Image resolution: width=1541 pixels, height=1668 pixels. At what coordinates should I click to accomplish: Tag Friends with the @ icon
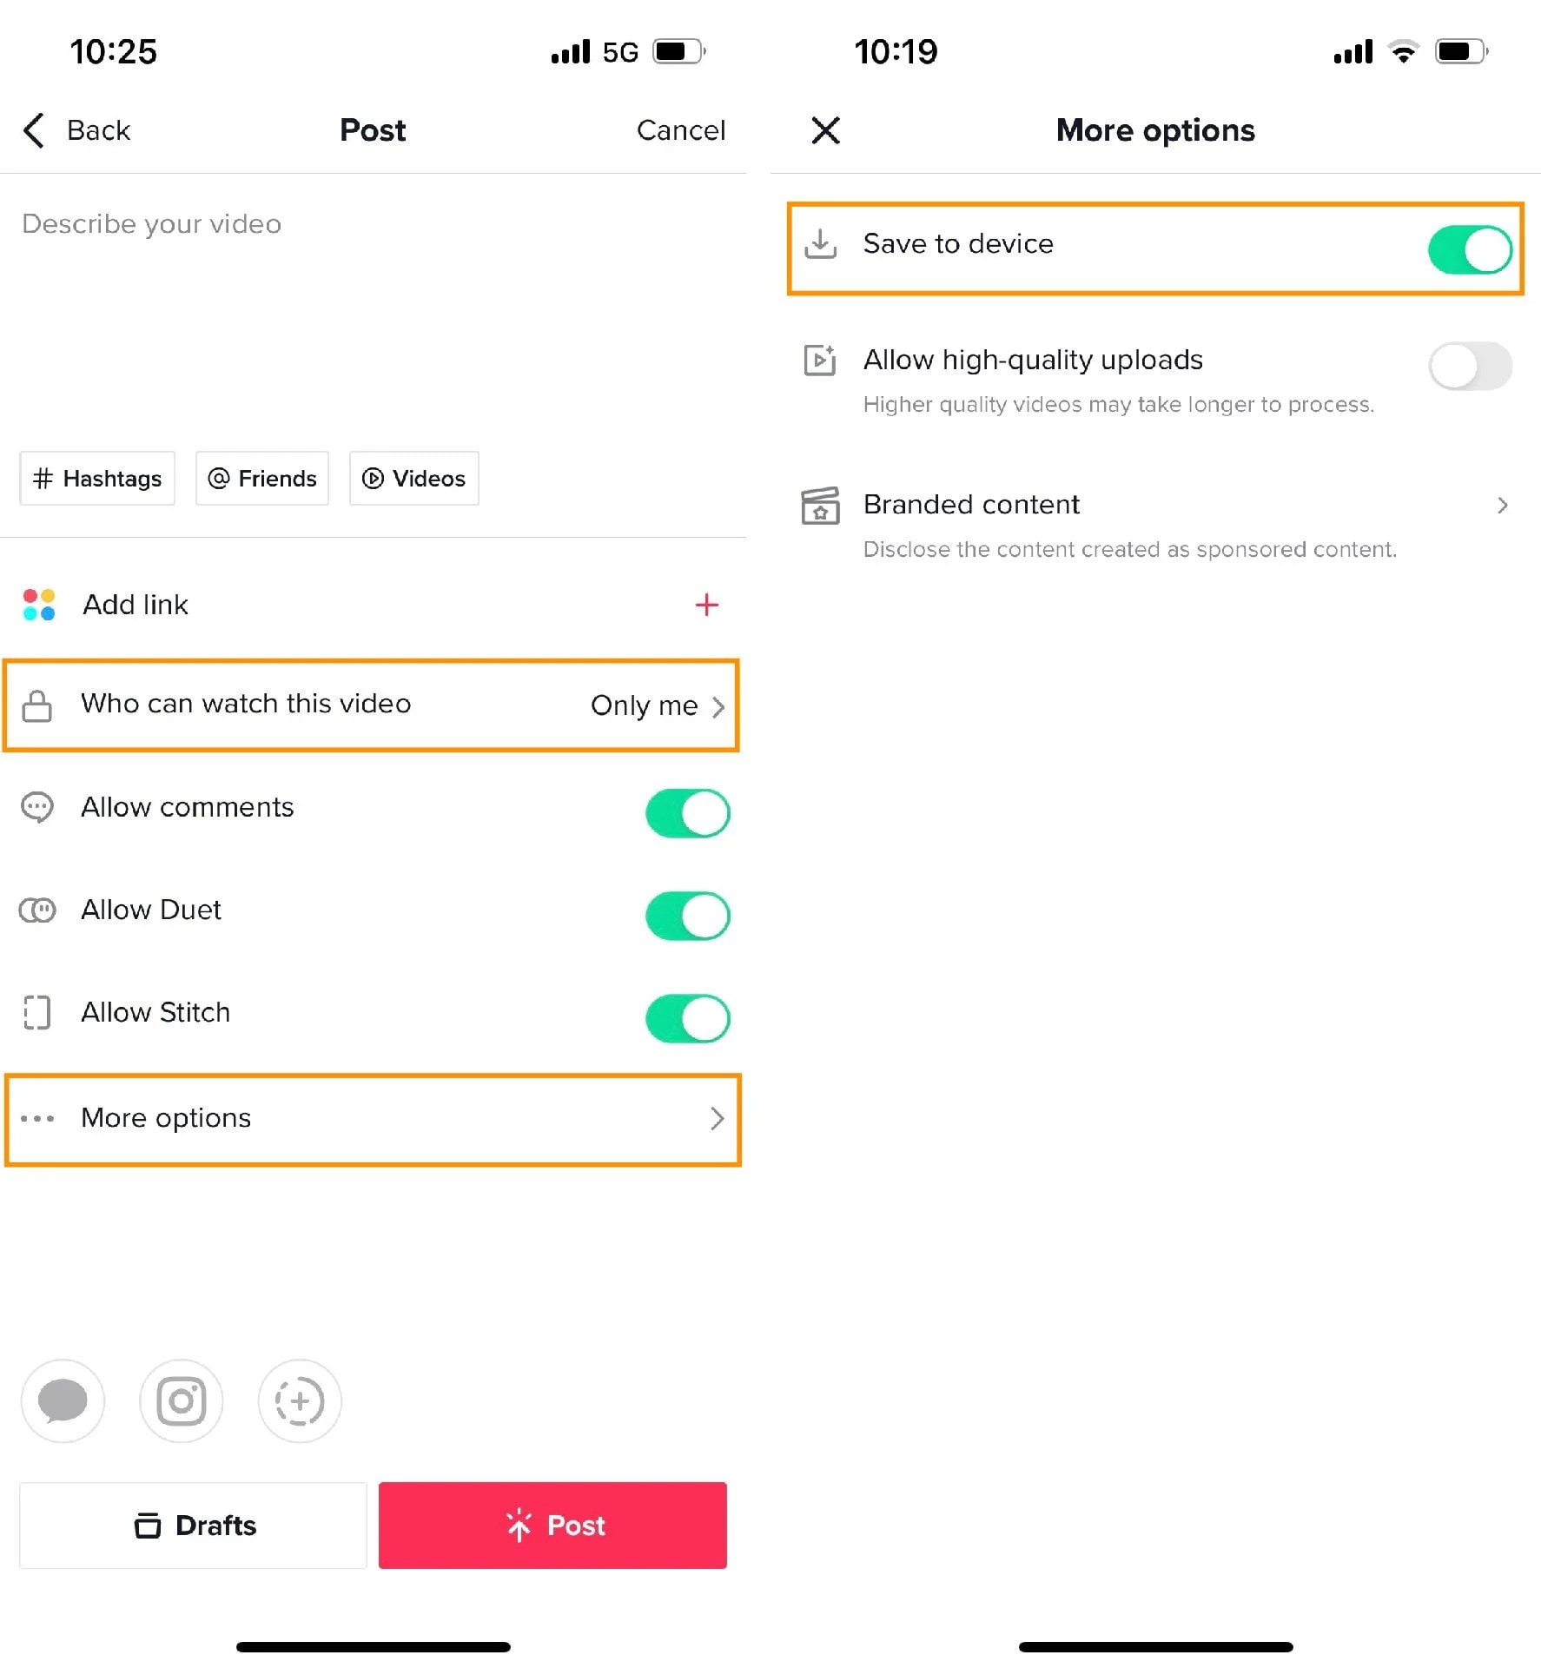coord(261,478)
